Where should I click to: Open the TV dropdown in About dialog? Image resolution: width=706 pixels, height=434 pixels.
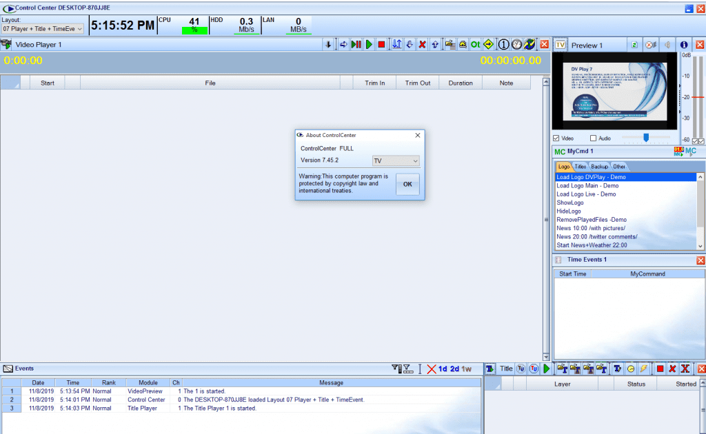pyautogui.click(x=396, y=161)
